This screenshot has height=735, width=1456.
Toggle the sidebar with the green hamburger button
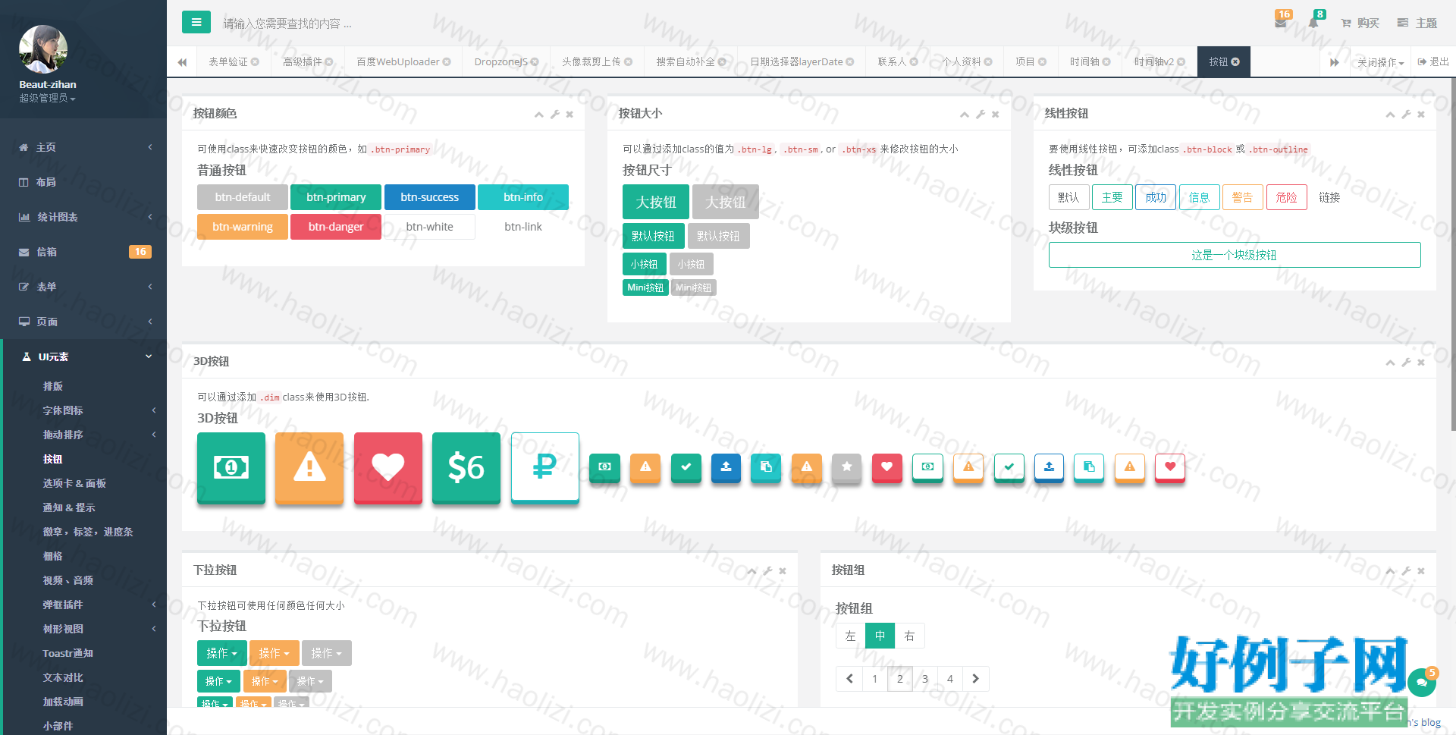pos(196,22)
